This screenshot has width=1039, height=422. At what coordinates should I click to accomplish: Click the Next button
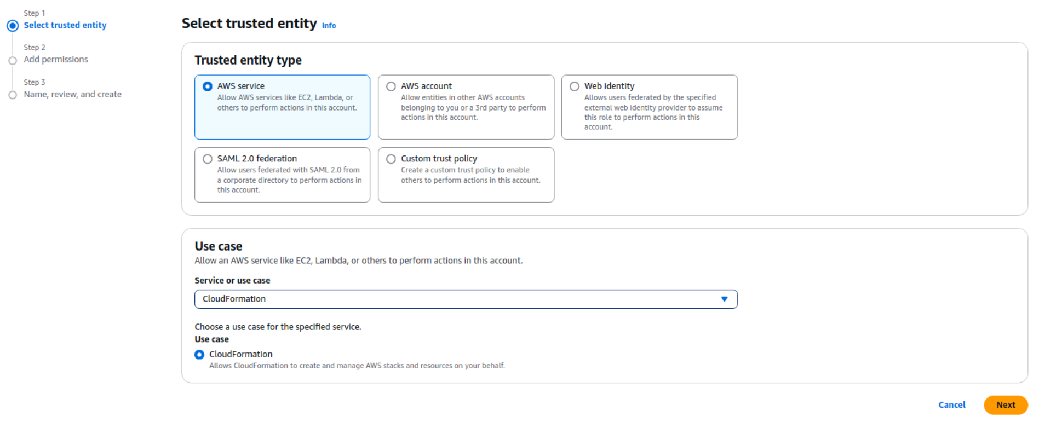(1005, 405)
